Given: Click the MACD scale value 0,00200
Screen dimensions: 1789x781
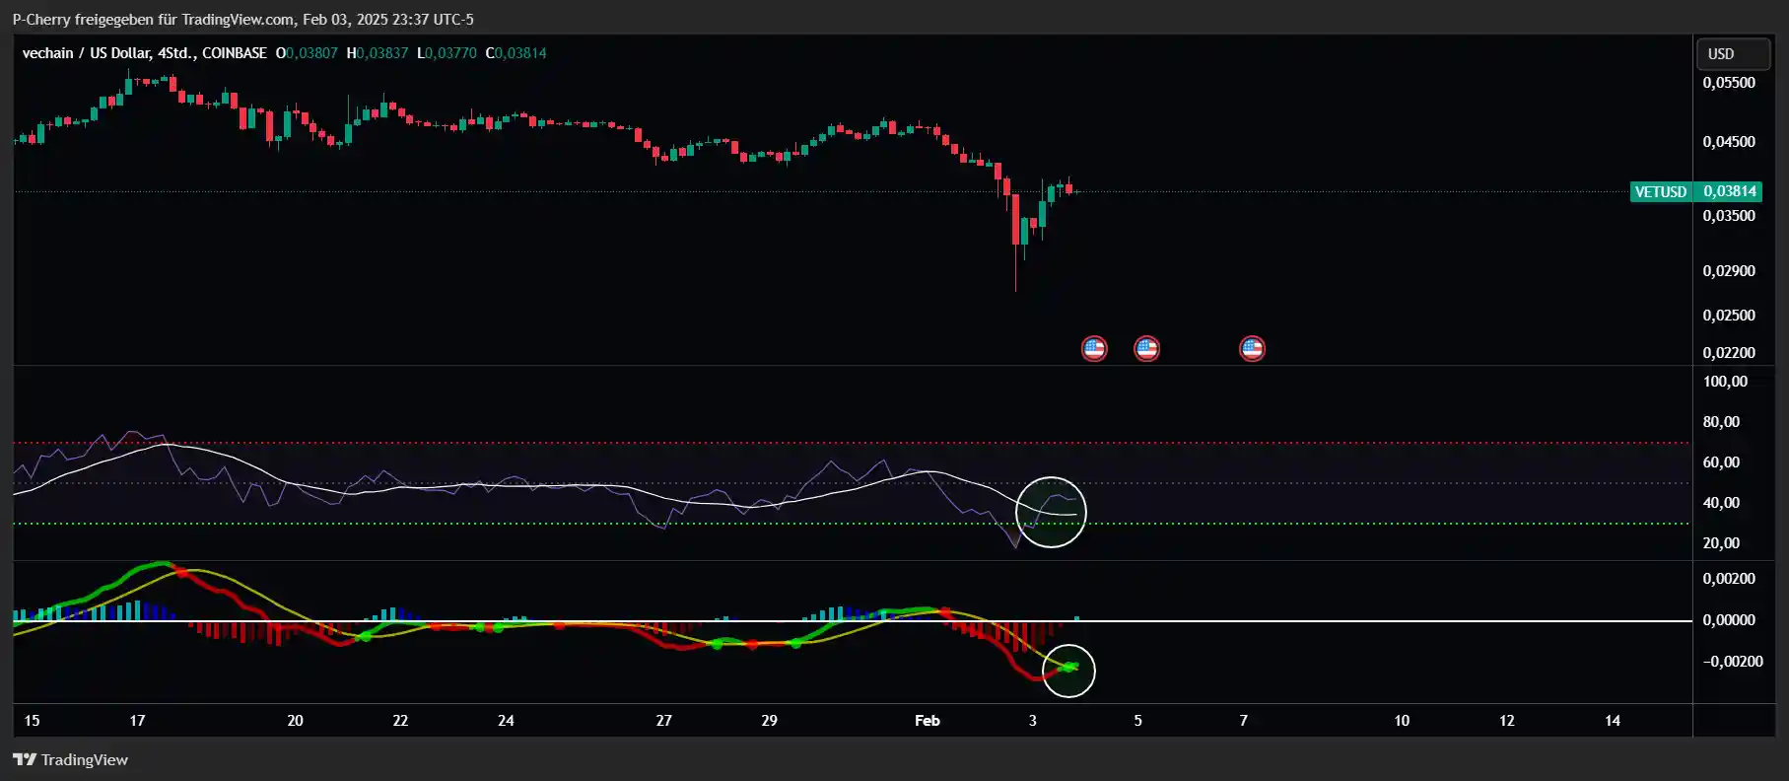Looking at the screenshot, I should (x=1729, y=579).
